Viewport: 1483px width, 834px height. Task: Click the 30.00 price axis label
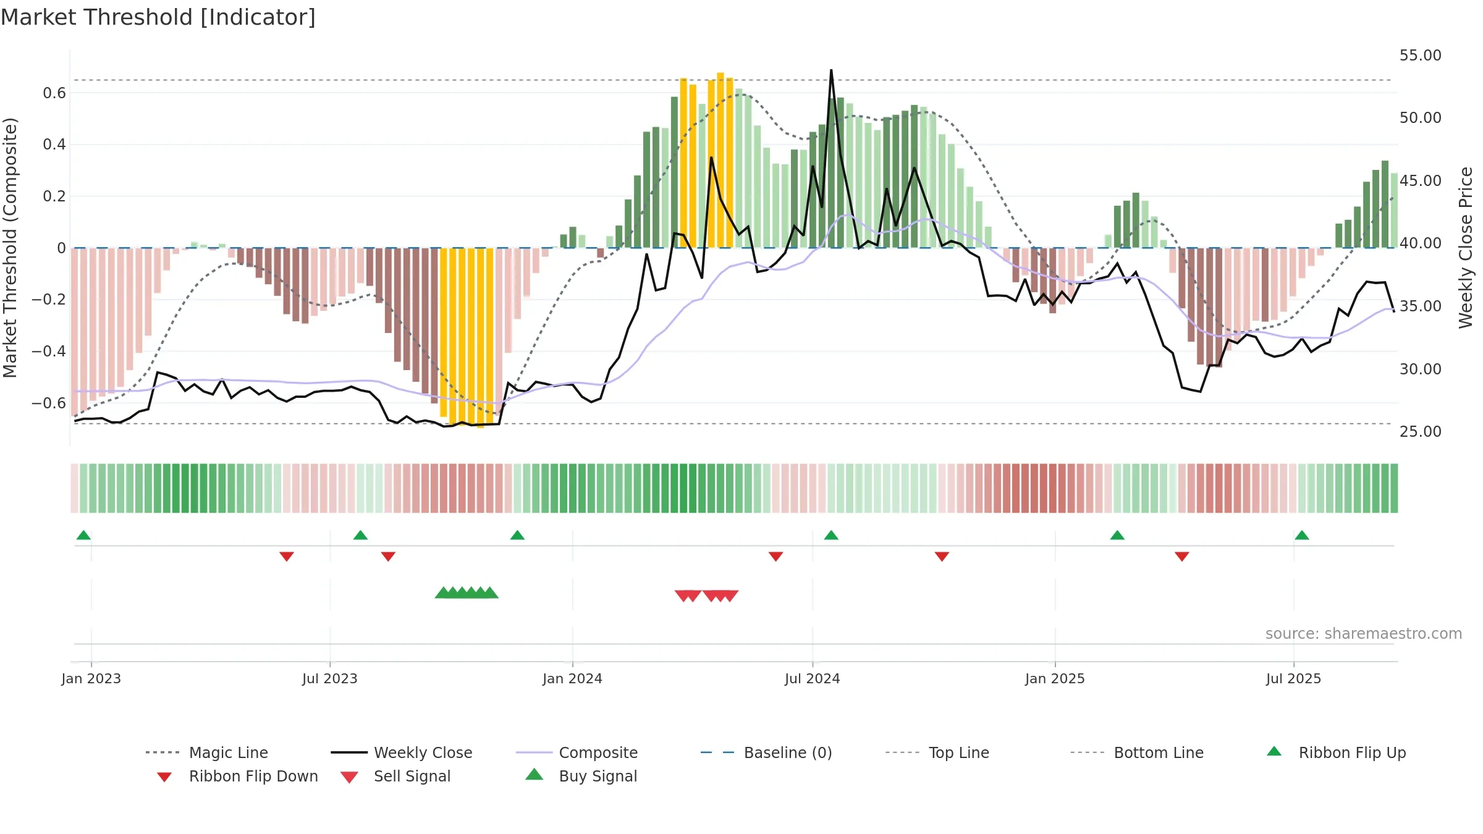[x=1421, y=369]
